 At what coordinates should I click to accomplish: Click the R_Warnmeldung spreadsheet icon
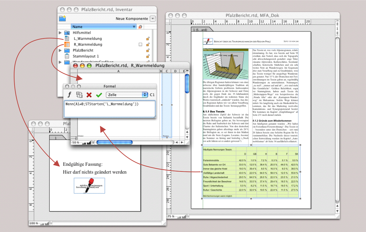67,45
